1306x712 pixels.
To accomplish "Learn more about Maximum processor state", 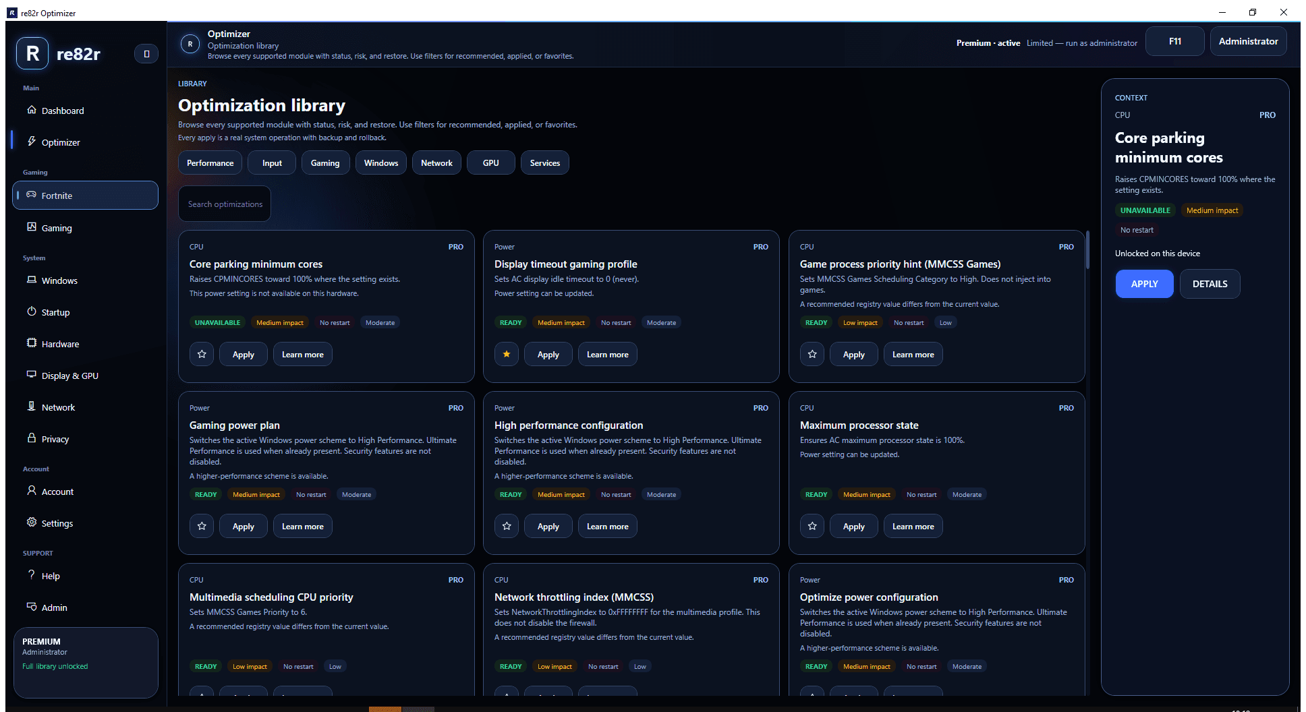I will pos(913,526).
